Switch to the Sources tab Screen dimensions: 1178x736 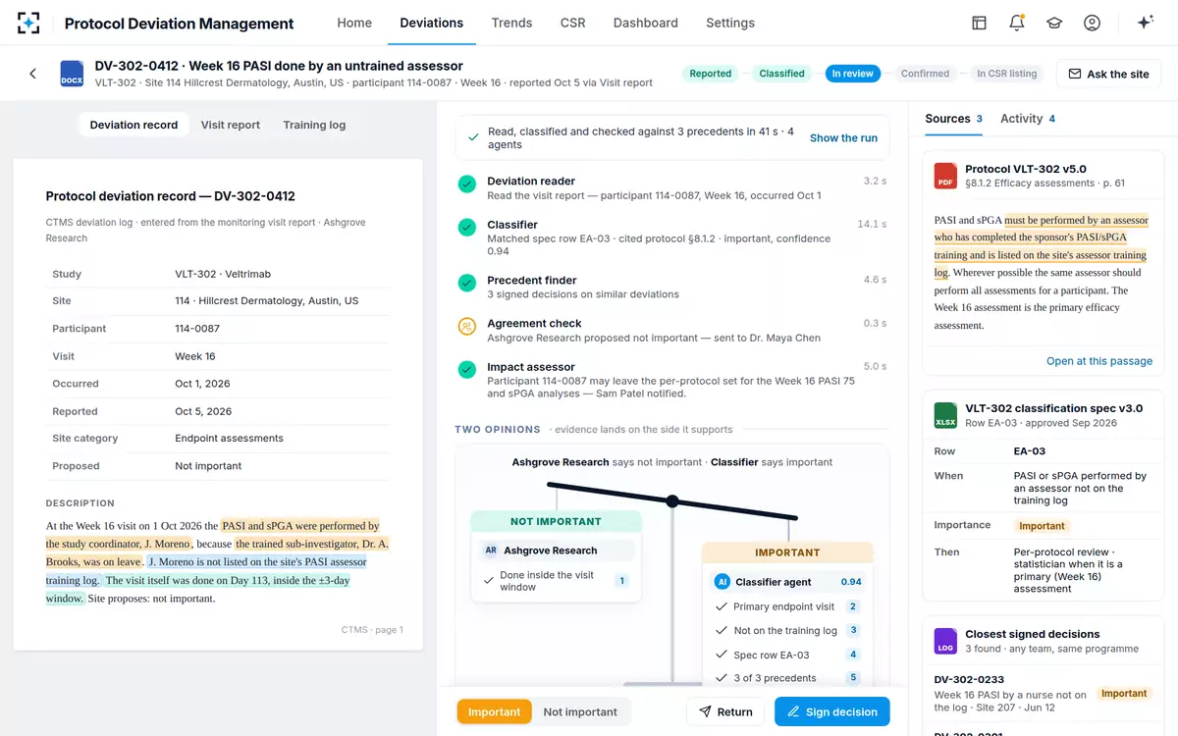[x=953, y=119]
